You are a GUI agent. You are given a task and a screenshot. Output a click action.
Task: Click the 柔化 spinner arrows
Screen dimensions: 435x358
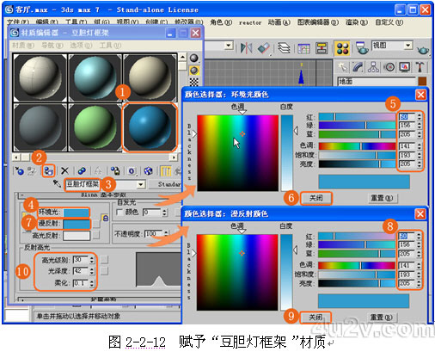92,283
